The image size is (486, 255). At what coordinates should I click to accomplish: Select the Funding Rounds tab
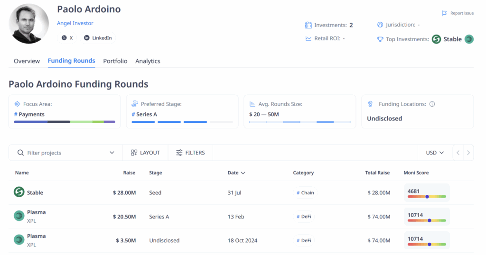click(x=71, y=61)
